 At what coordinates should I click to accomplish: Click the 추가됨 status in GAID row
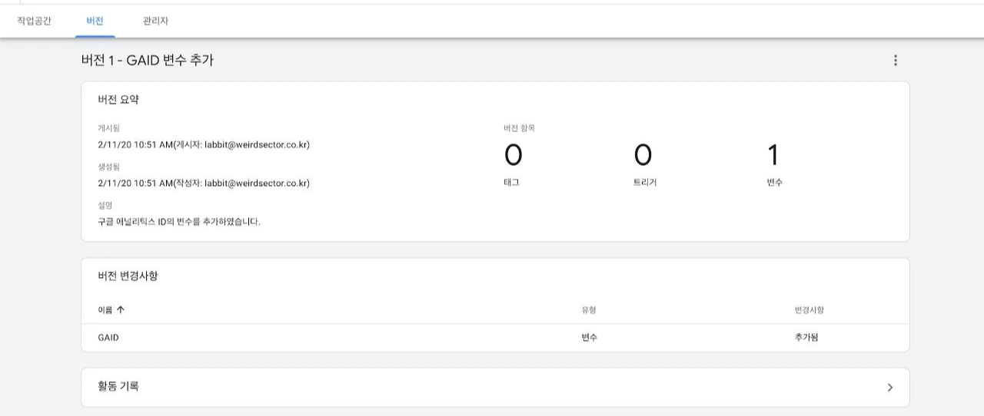coord(806,338)
